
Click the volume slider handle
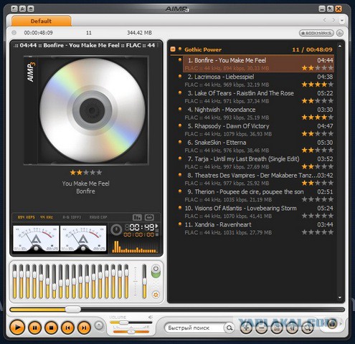coord(124,322)
